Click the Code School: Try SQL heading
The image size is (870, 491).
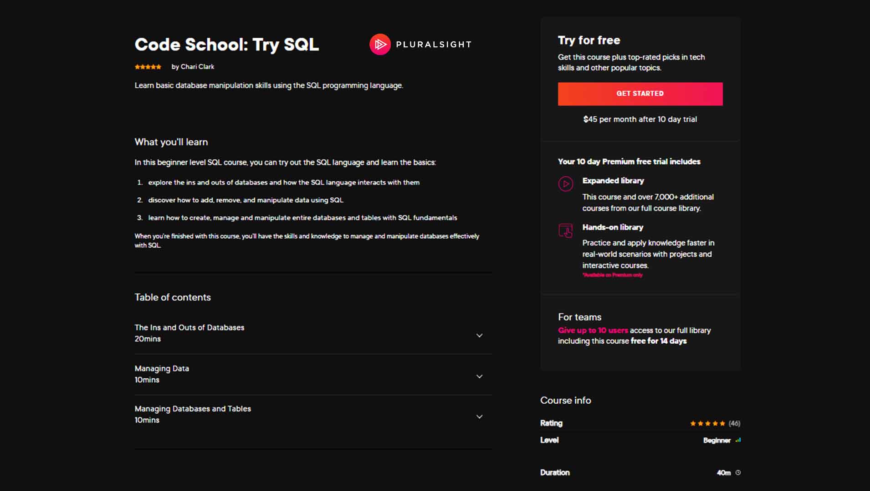226,45
